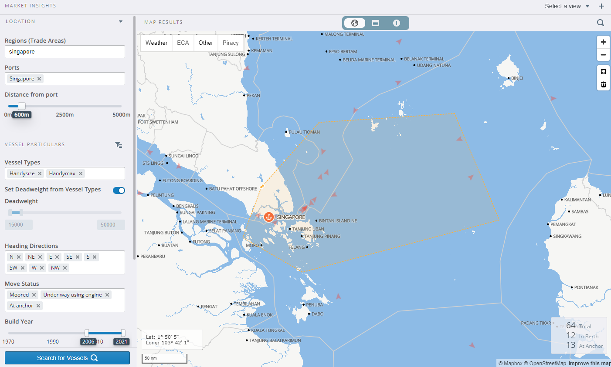Viewport: 611px width, 367px height.
Task: Add a new view with plus icon
Action: point(601,6)
